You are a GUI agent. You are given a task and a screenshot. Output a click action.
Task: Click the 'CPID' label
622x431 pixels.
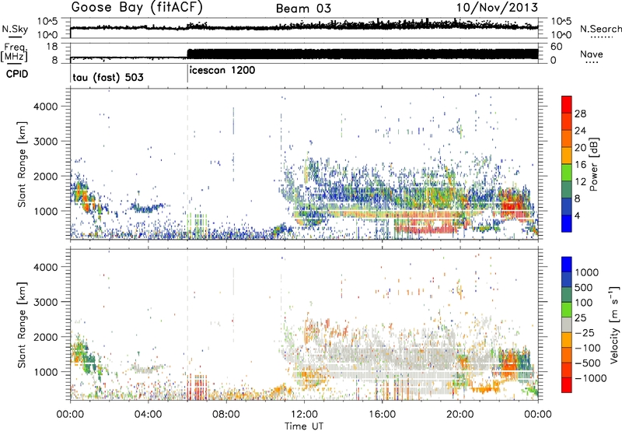[17, 74]
